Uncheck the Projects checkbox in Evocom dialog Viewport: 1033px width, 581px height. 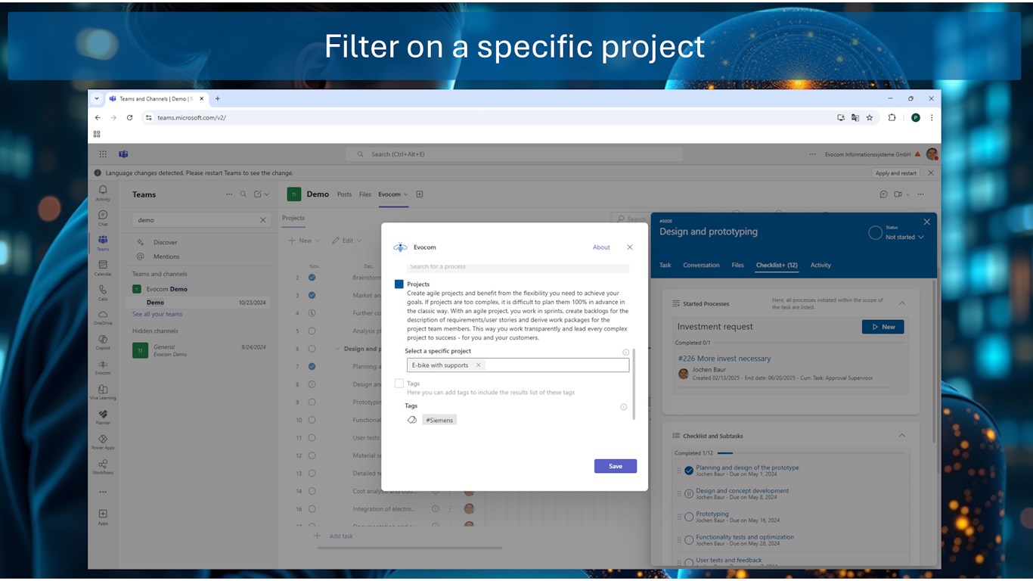(399, 284)
